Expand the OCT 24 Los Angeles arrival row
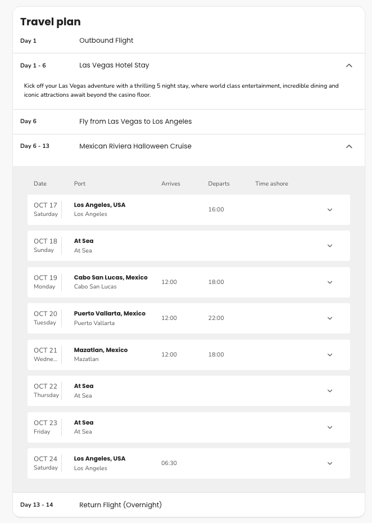372x523 pixels. 330,463
